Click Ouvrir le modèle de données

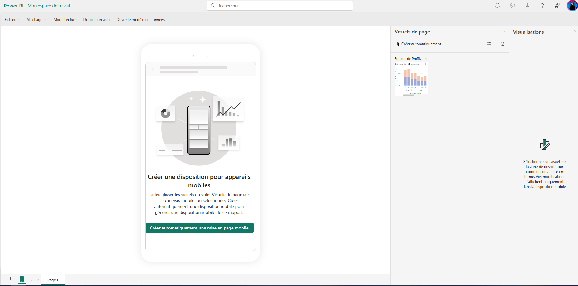pos(141,19)
